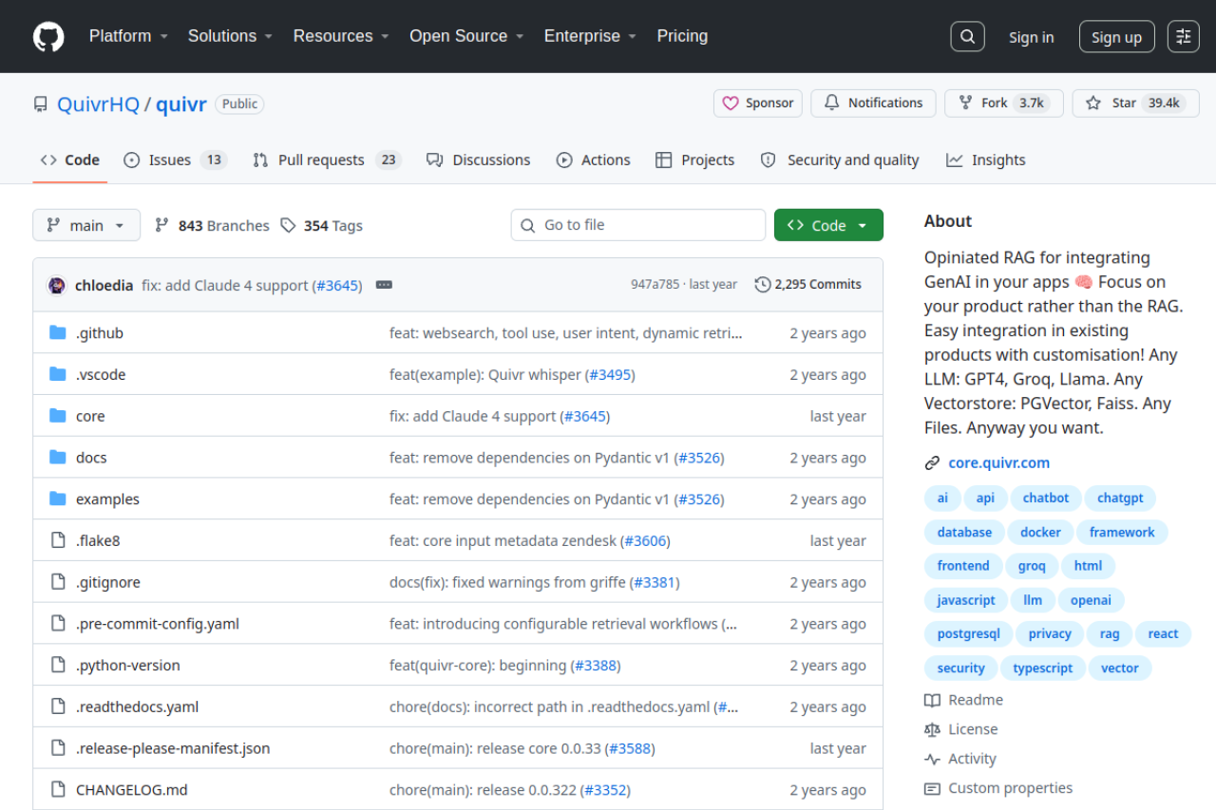The height and width of the screenshot is (810, 1216).
Task: Click the .flake8 file icon
Action: [58, 541]
